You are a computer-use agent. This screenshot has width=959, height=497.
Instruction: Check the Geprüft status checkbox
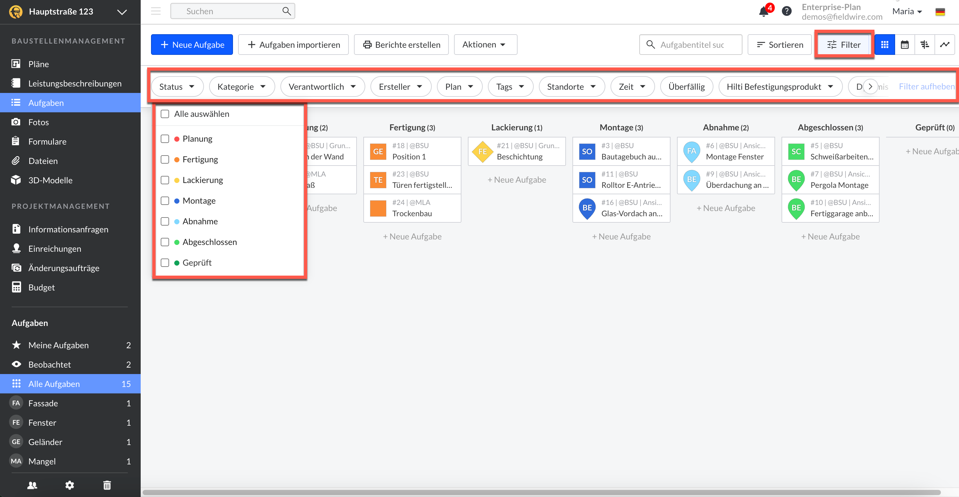165,263
